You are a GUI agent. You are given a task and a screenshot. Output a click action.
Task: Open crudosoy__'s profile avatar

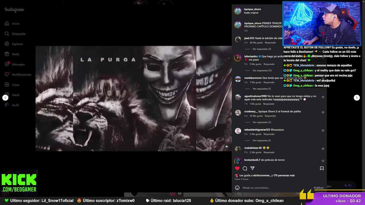(x=238, y=112)
